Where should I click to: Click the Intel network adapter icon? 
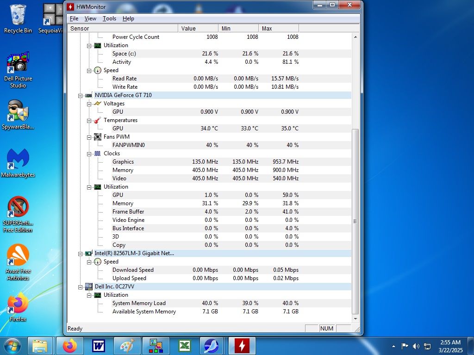point(88,253)
